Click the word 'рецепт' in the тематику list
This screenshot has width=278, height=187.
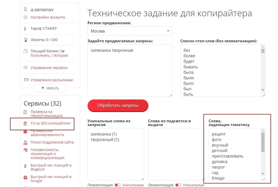click(219, 134)
